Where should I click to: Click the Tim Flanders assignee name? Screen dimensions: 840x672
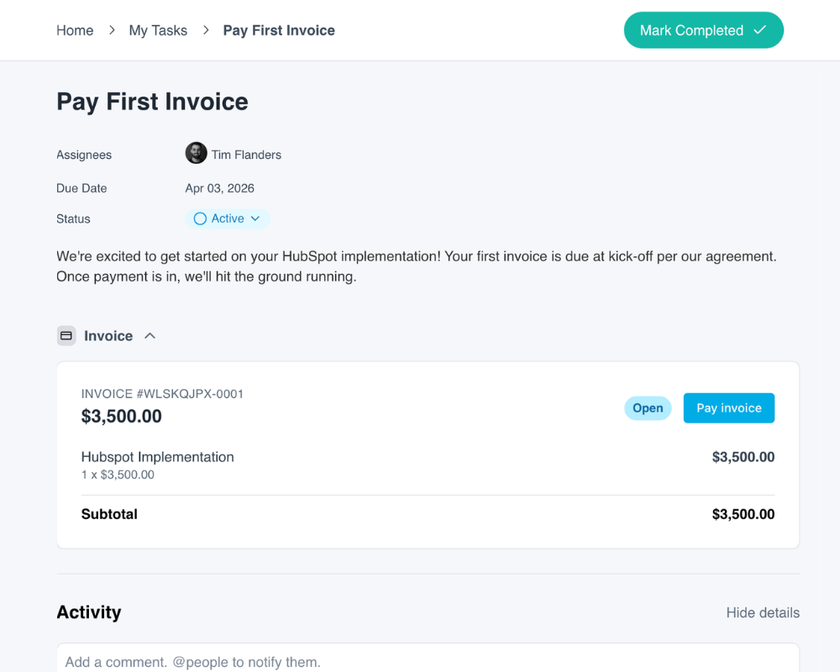pyautogui.click(x=246, y=155)
